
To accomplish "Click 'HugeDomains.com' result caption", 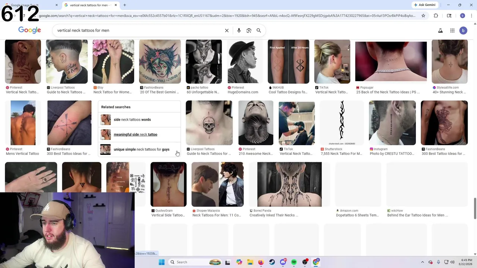I will [243, 92].
